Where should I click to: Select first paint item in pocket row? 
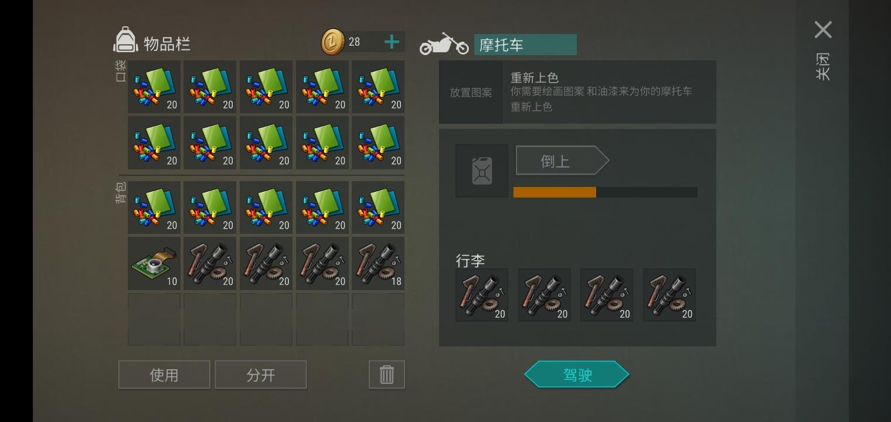[x=154, y=87]
